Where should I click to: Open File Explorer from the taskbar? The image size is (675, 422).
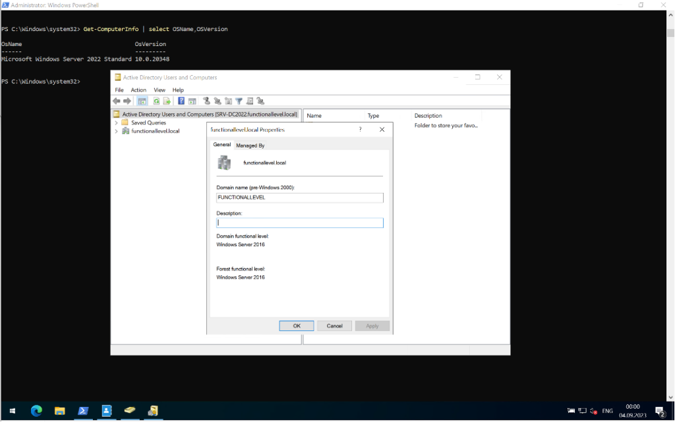pyautogui.click(x=59, y=410)
